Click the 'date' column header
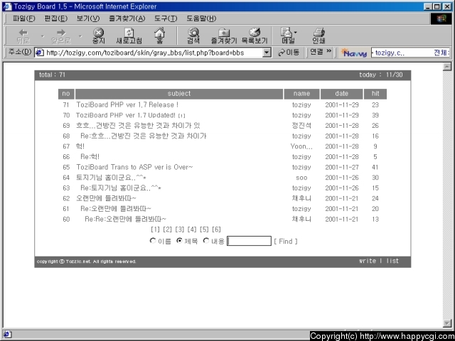455x341 pixels. [341, 94]
